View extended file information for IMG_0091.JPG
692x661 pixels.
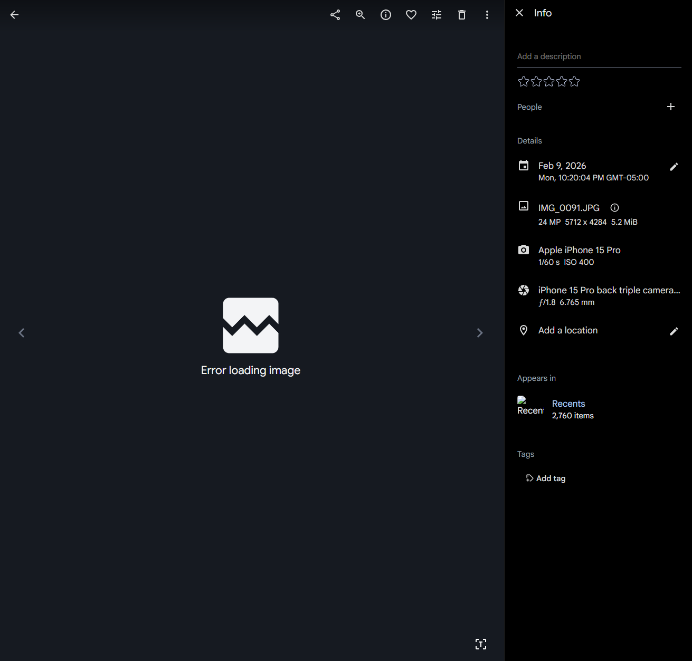(614, 207)
